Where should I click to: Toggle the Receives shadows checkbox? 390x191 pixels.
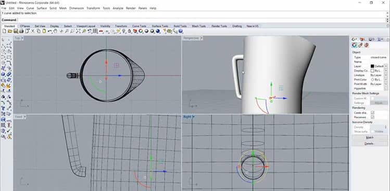tap(372, 117)
